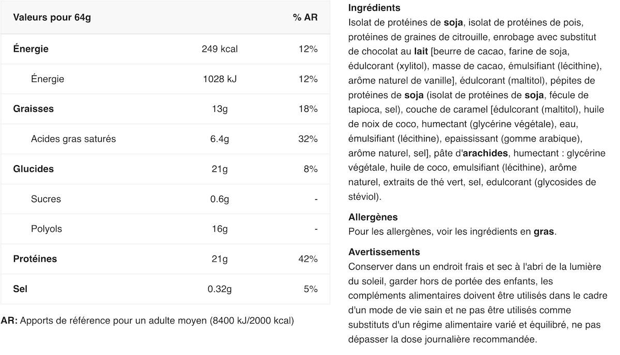Click the "Polyols" row label
Screen dimensions: 620x355
coord(47,229)
